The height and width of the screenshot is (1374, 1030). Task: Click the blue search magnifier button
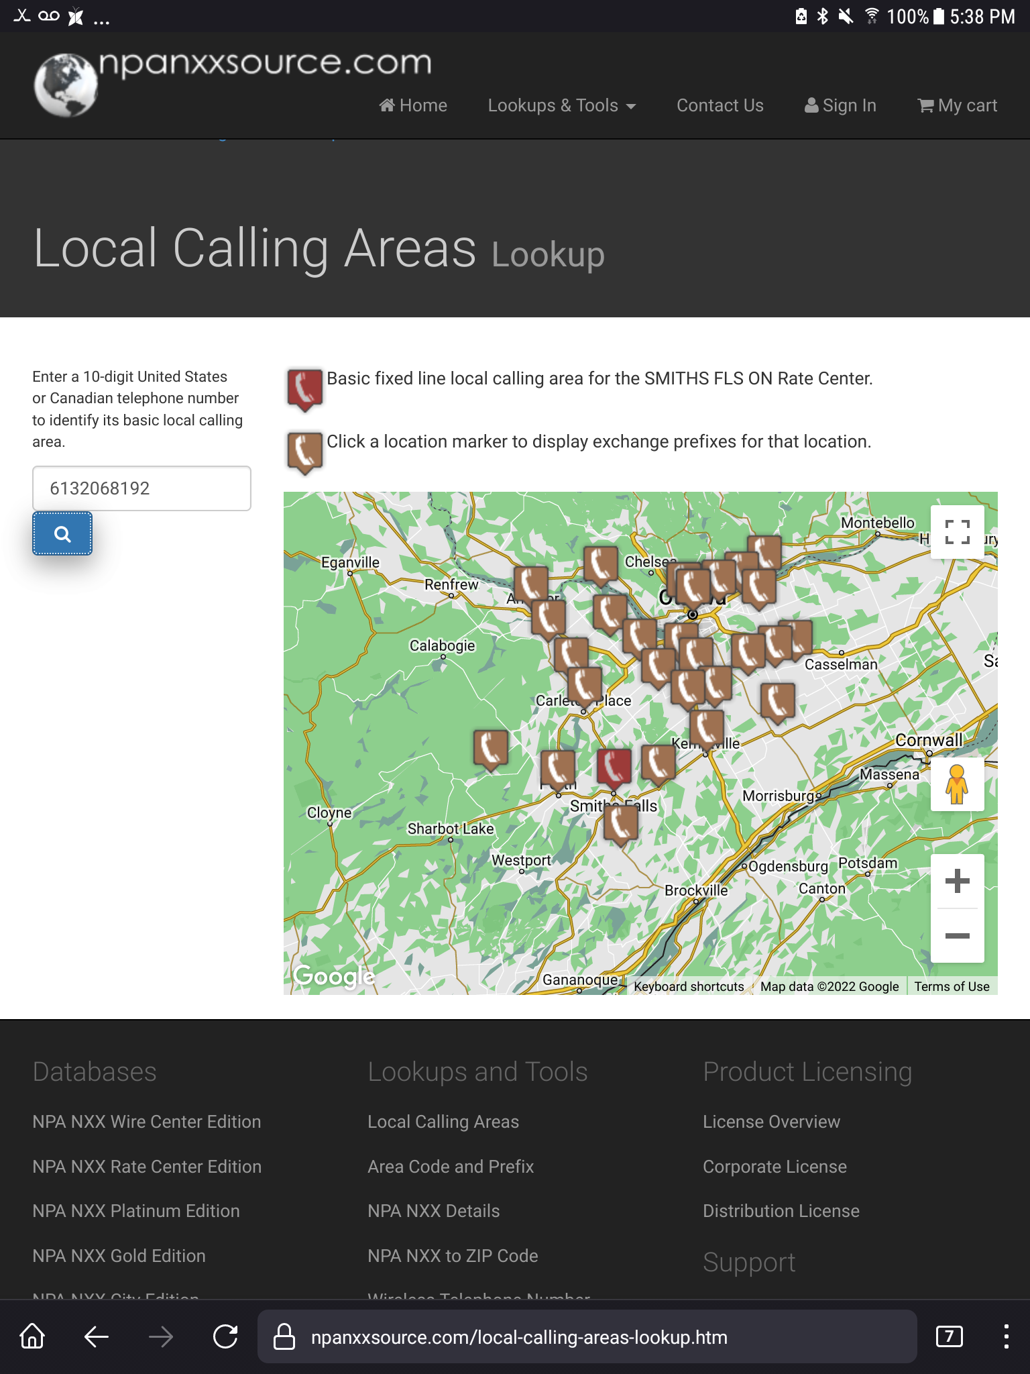point(62,534)
